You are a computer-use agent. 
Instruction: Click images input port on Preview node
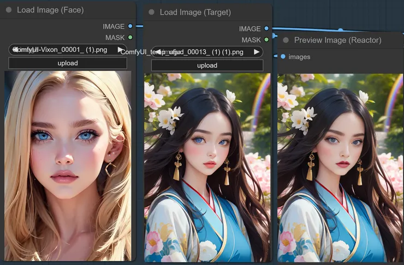pos(283,57)
